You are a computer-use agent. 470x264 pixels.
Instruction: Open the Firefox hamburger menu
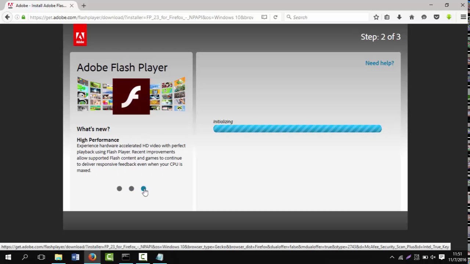click(x=463, y=17)
